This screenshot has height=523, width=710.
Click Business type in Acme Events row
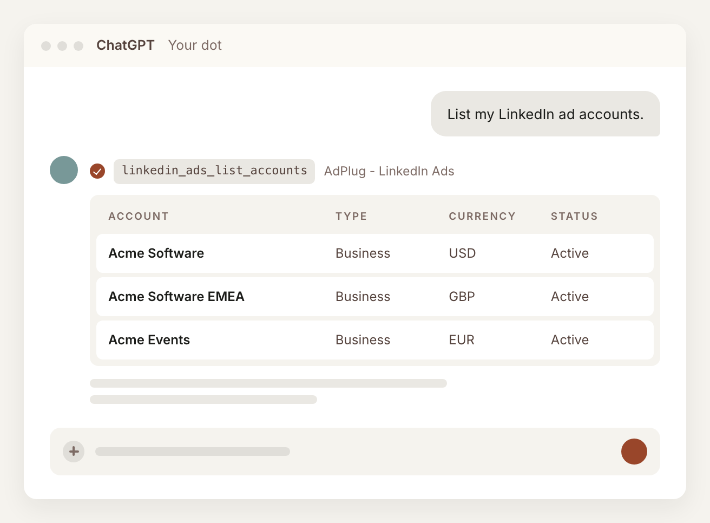pos(363,340)
